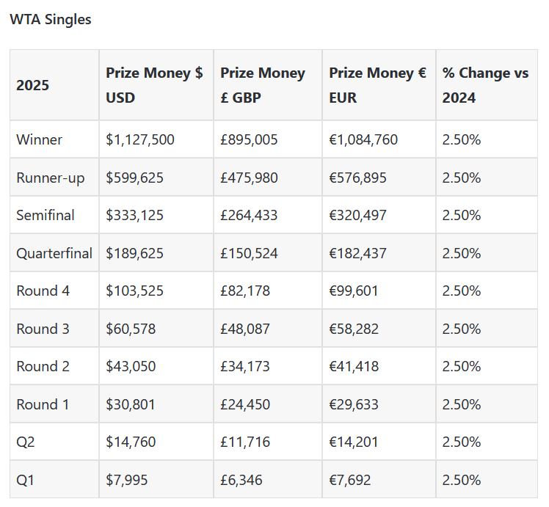Click the % Change vs 2024 header

[485, 85]
